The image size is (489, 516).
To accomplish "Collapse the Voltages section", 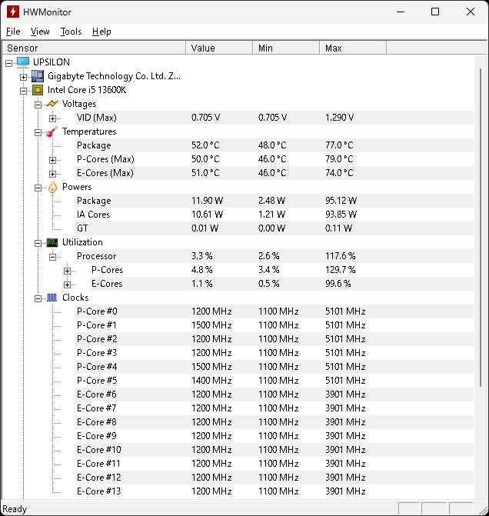I will 38,105.
